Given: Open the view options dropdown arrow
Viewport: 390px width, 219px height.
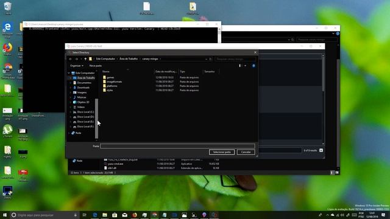Looking at the screenshot, I should pos(245,66).
